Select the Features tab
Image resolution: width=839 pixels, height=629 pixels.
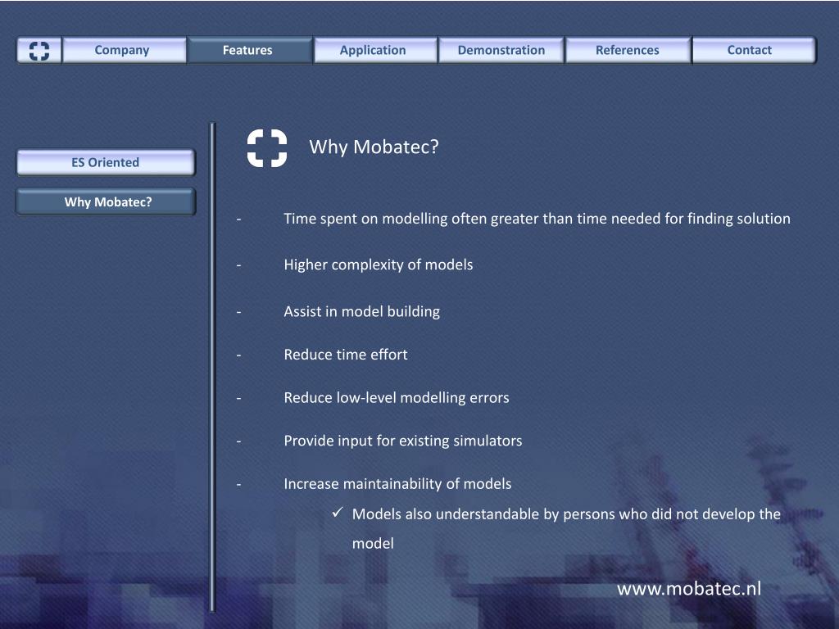click(x=249, y=50)
